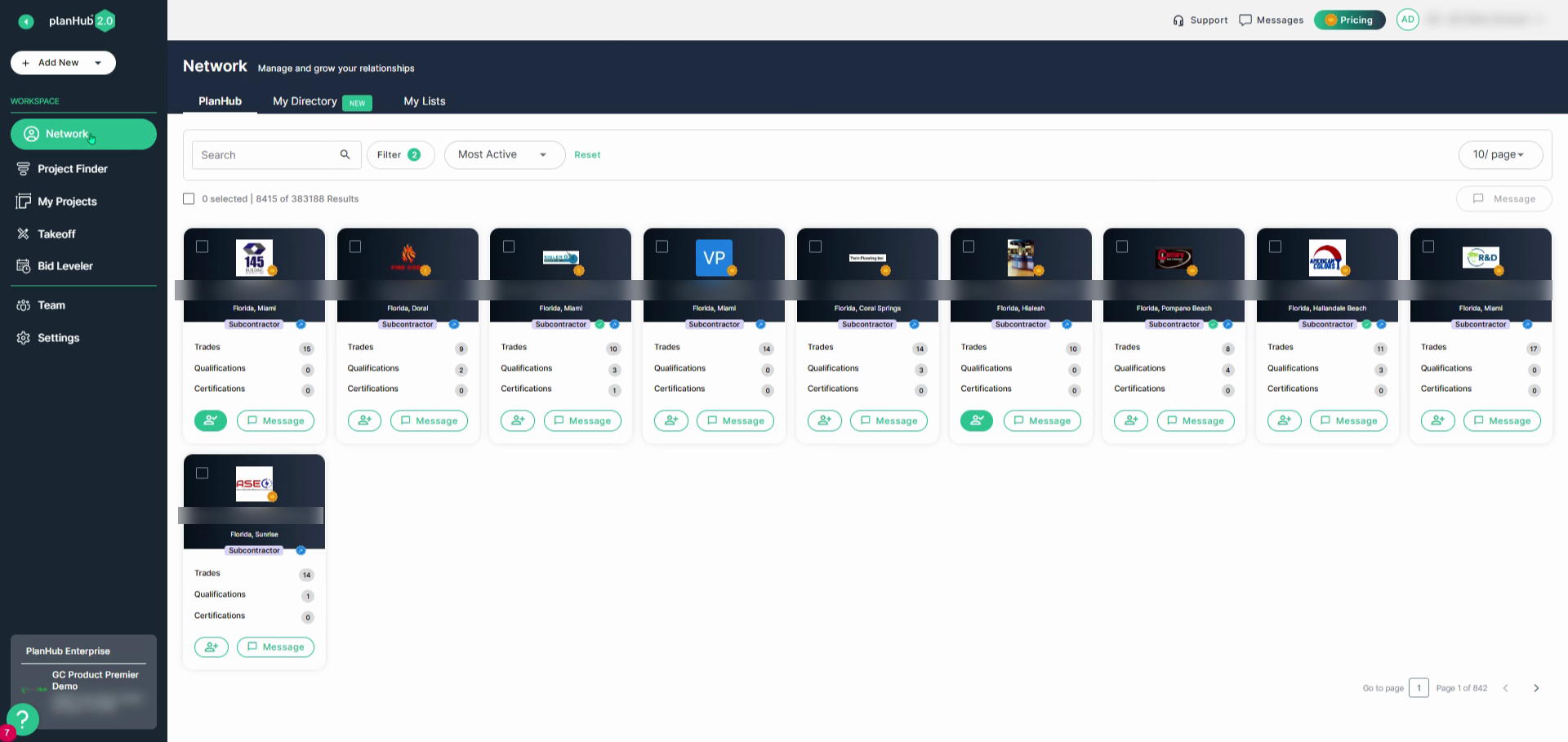Click the Go to page number box
This screenshot has width=1568, height=742.
[1419, 688]
